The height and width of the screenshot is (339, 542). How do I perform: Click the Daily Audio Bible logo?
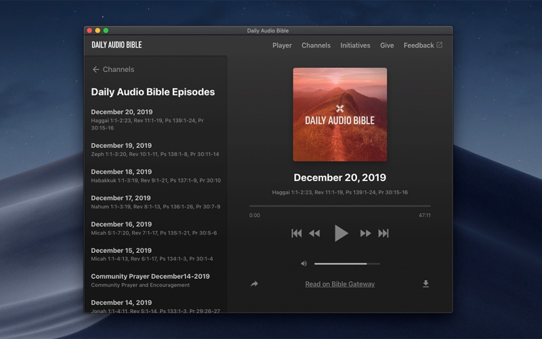coord(117,45)
